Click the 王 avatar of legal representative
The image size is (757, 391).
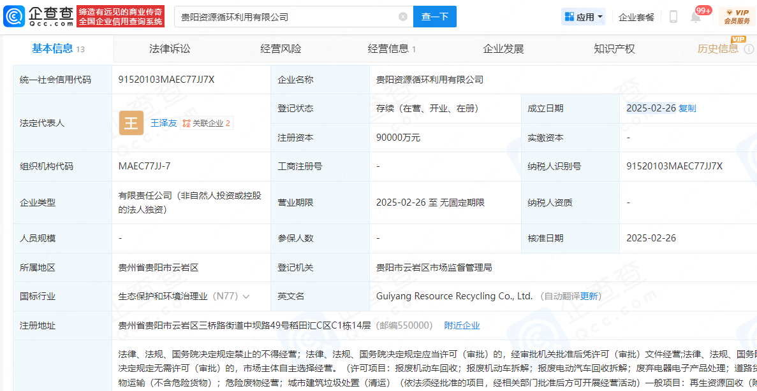[x=131, y=123]
